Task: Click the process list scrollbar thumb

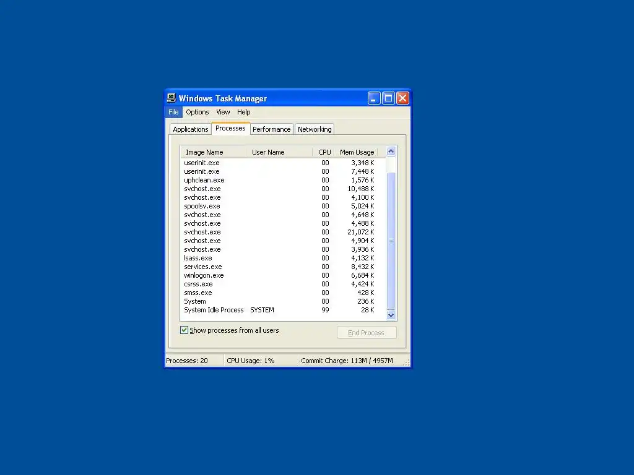Action: pyautogui.click(x=391, y=241)
